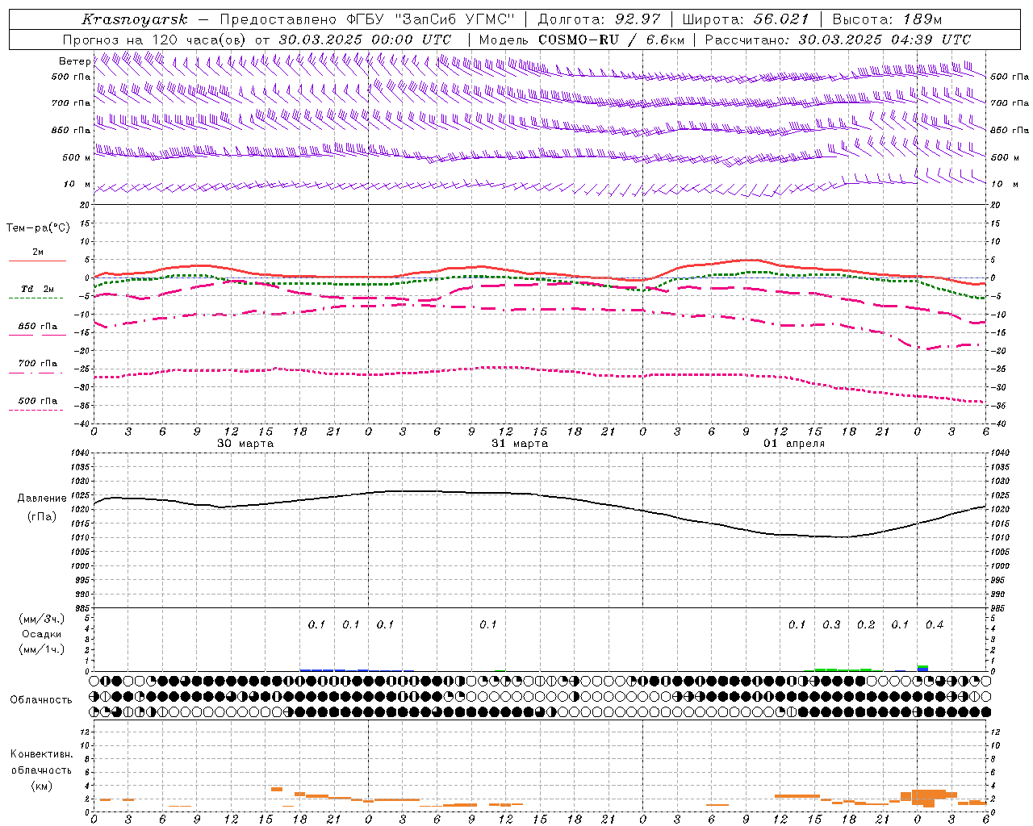Click the '31 марта' date label
Screen dimensions: 1033x826
[x=520, y=444]
